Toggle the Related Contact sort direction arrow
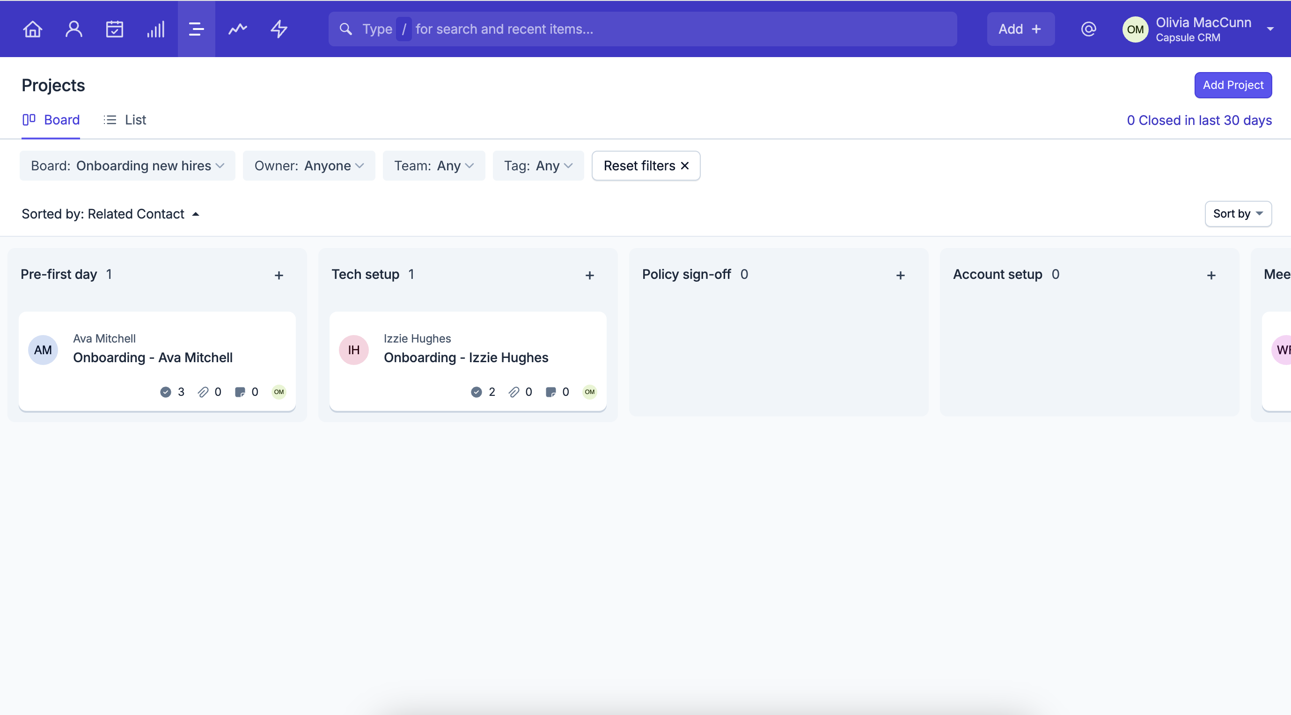The height and width of the screenshot is (715, 1291). point(196,214)
